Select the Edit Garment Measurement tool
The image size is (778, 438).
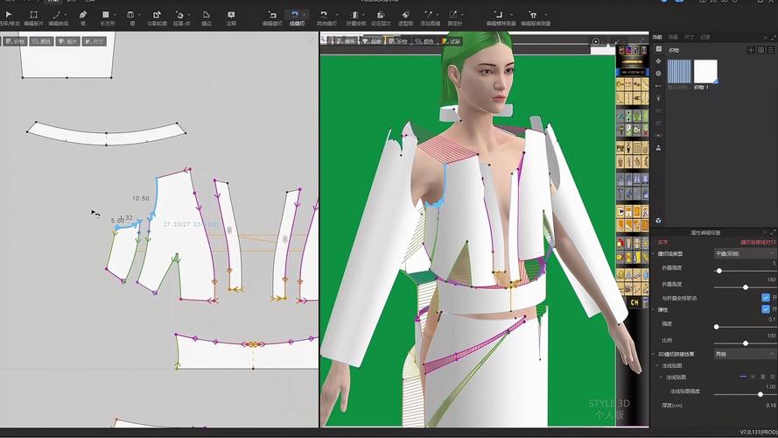pos(535,18)
